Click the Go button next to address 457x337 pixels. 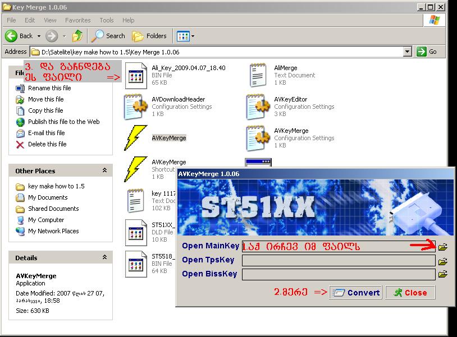click(426, 52)
